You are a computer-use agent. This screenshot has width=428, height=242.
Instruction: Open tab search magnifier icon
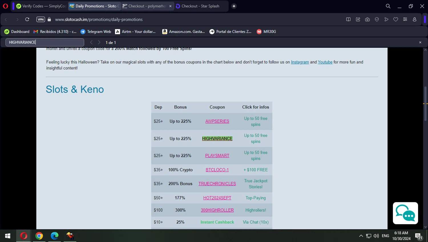pos(388,6)
